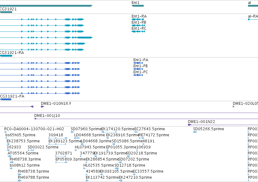258x182 pixels.
Task: Click the Ent1-RB transcript glyph
Action: click(138, 25)
